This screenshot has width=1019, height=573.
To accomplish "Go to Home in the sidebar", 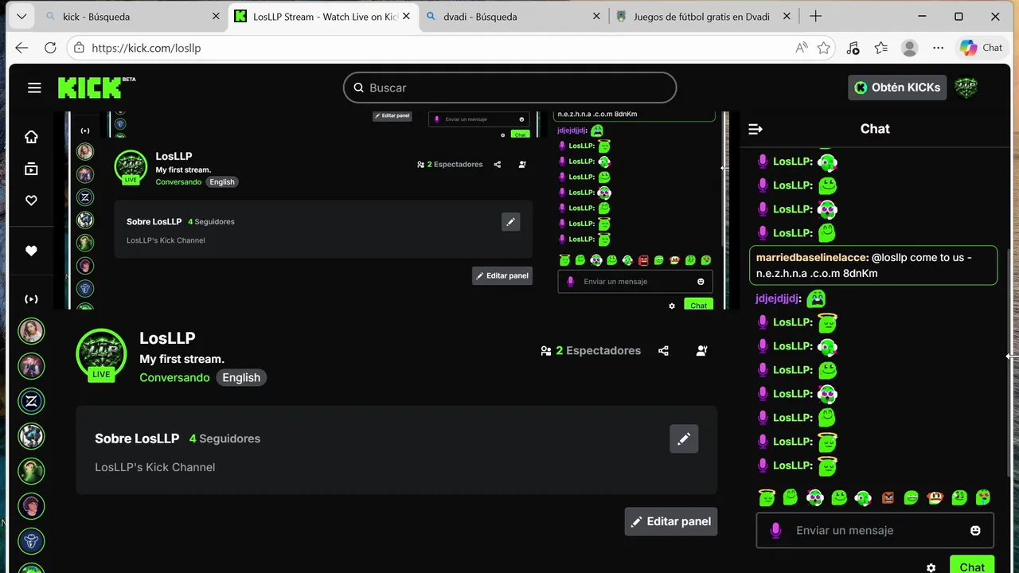I will point(31,137).
